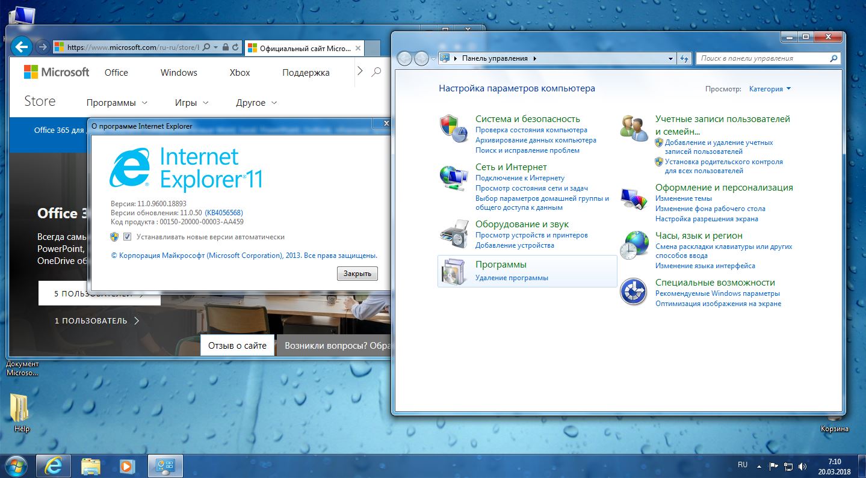Image resolution: width=866 pixels, height=478 pixels.
Task: Close the 'Официальный сайт' browser tab
Action: point(358,47)
